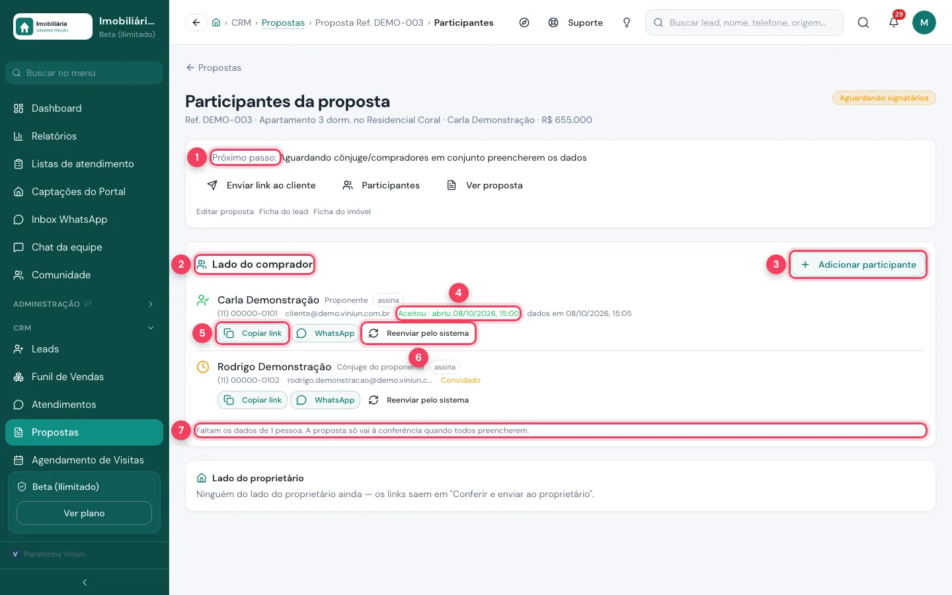Open Dashboard in the sidebar
Screen dimensions: 952x595
coord(84,108)
